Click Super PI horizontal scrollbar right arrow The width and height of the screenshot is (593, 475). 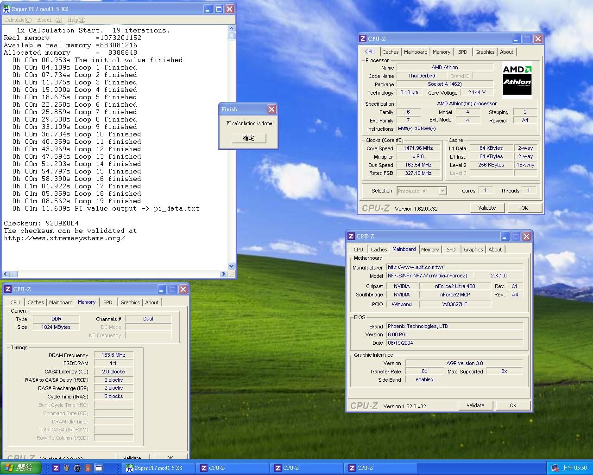coord(224,274)
